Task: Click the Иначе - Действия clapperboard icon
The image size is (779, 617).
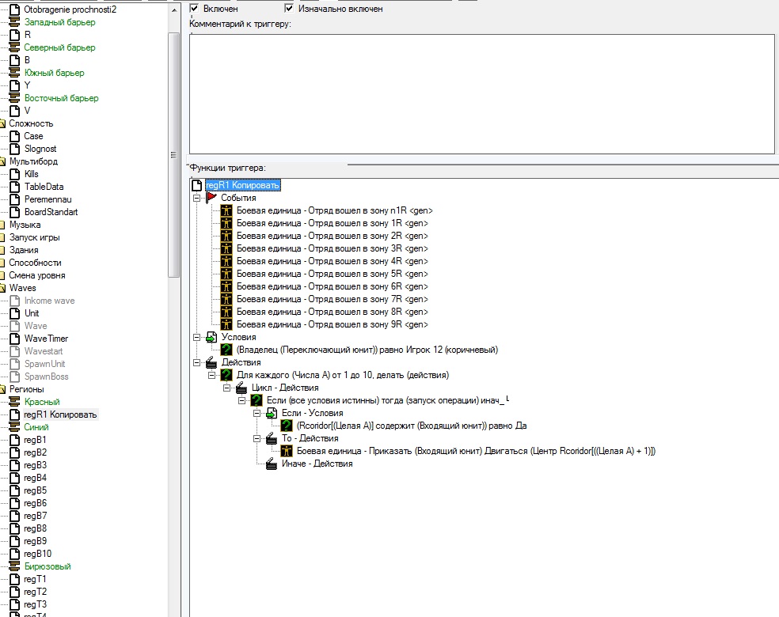Action: (x=272, y=464)
